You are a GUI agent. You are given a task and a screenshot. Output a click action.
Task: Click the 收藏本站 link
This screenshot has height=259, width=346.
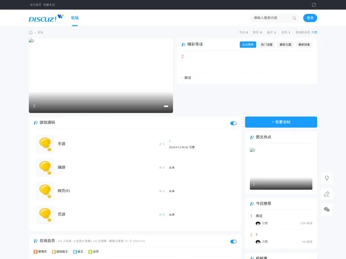(49, 5)
